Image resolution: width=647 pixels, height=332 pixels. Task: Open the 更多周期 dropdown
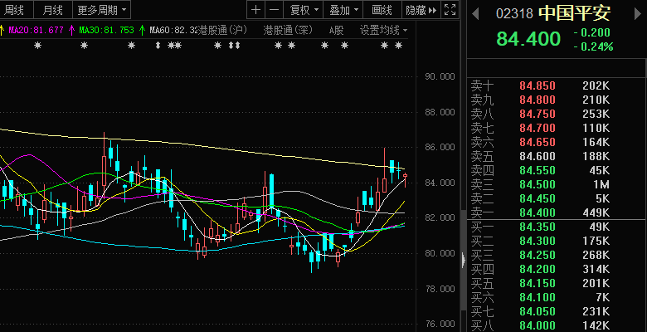click(x=102, y=10)
